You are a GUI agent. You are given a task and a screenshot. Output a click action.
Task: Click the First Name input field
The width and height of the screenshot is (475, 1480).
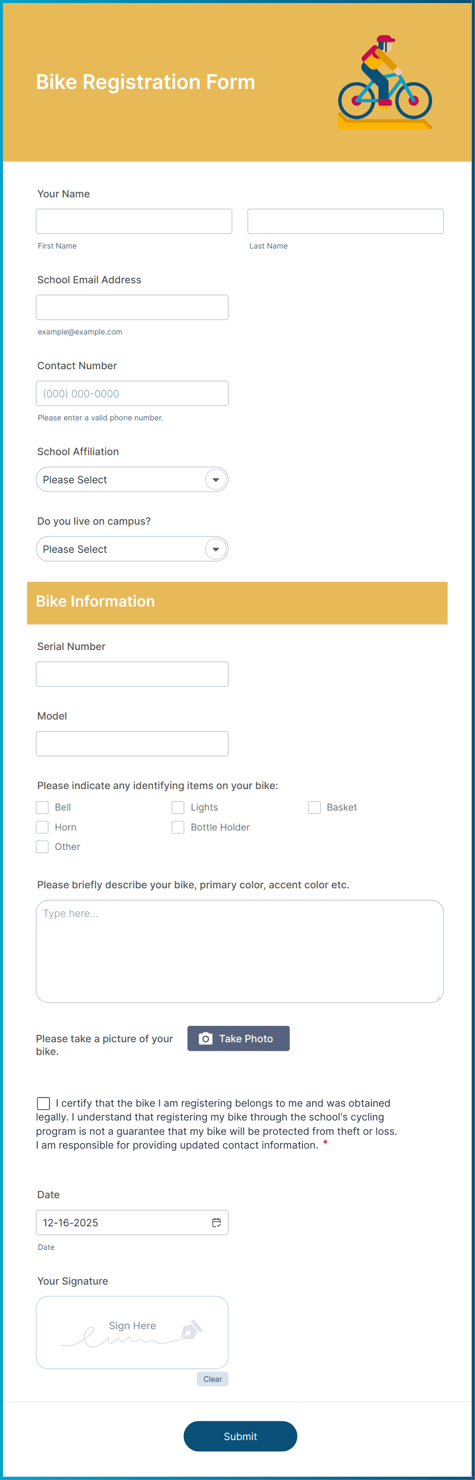tap(134, 220)
